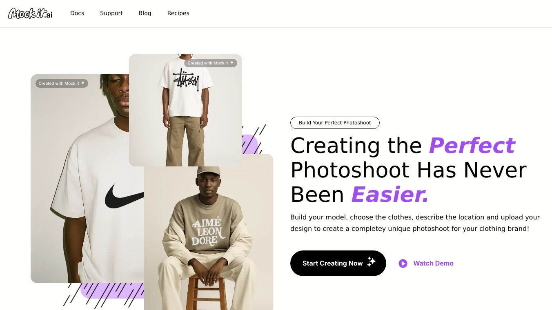Open the Recipes menu item
The width and height of the screenshot is (552, 310).
[x=178, y=13]
